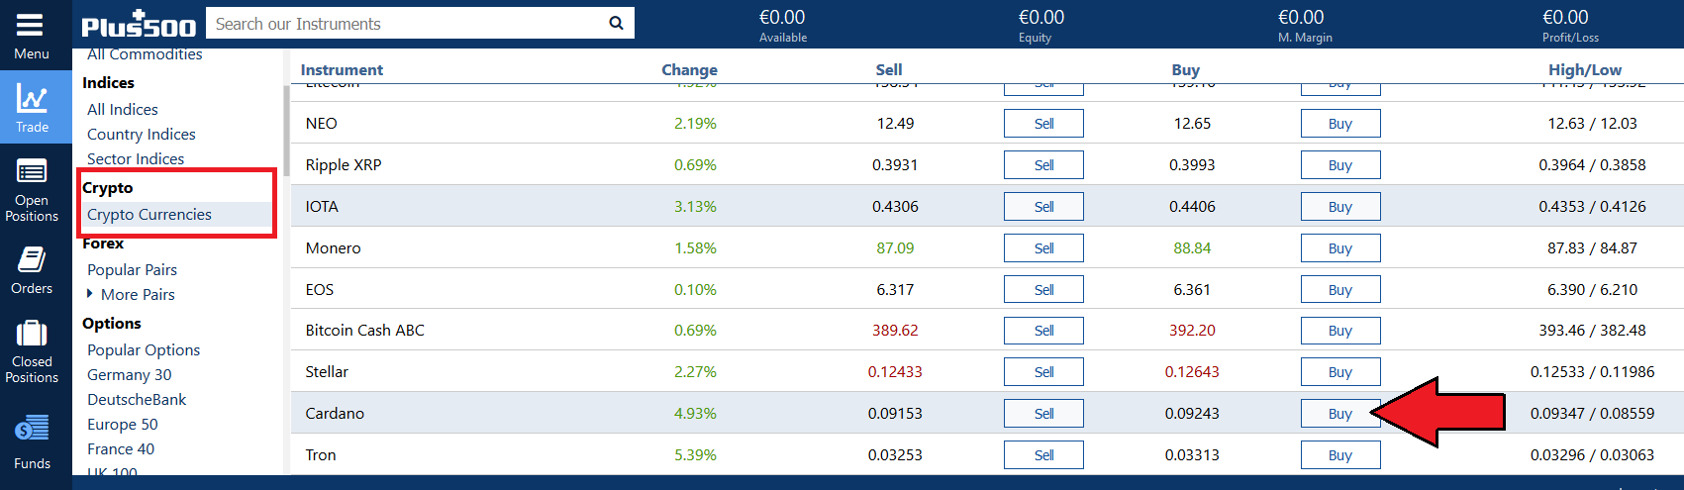Image resolution: width=1684 pixels, height=490 pixels.
Task: Select the Cardano instrument name
Action: click(335, 414)
